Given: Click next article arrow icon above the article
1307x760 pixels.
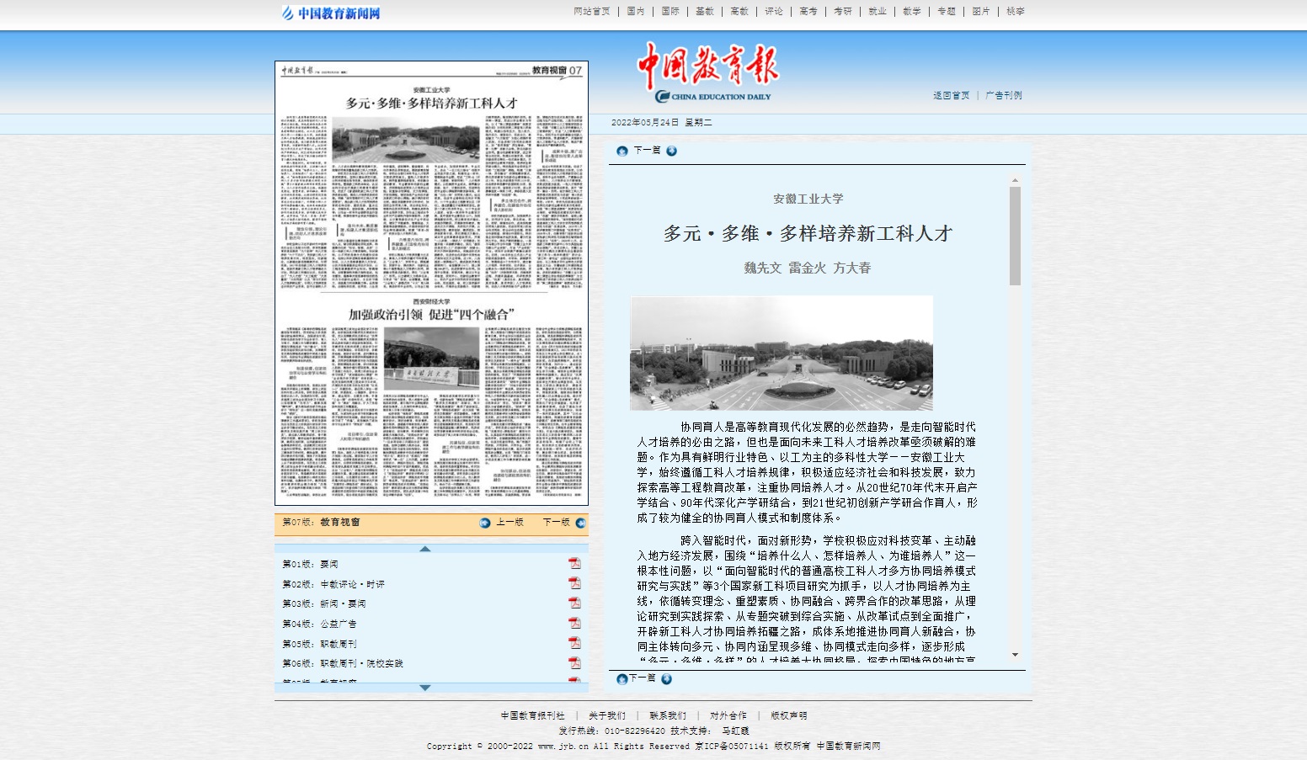Looking at the screenshot, I should [671, 151].
